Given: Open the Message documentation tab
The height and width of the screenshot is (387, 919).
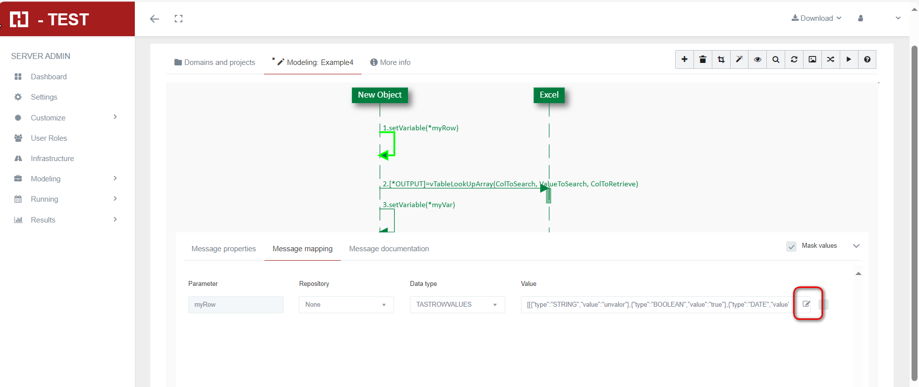Looking at the screenshot, I should coord(389,249).
